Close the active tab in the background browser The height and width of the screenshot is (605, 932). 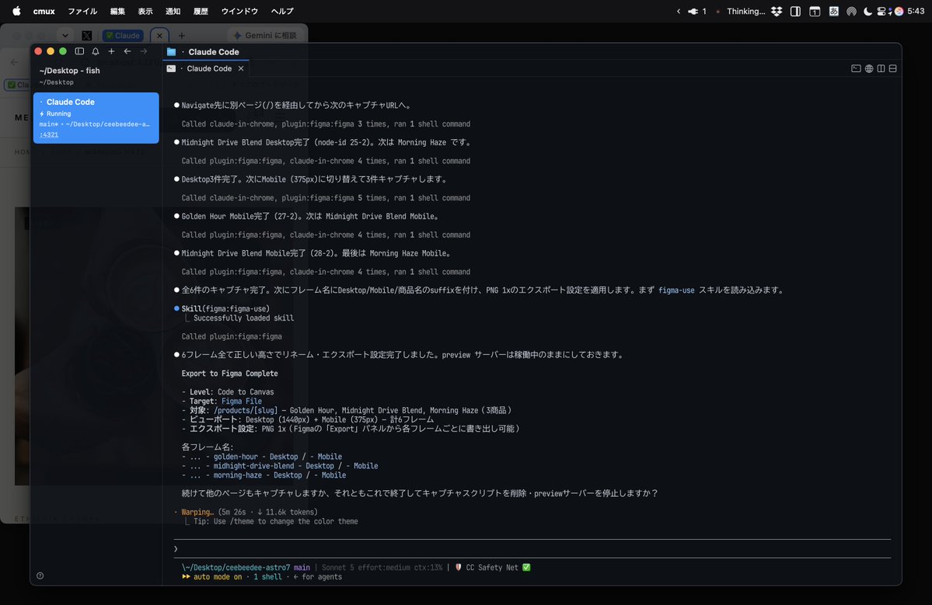(x=159, y=36)
